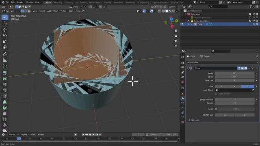260x146 pixels.
Task: Activate the Inset Faces tool
Action: pyautogui.click(x=5, y=79)
